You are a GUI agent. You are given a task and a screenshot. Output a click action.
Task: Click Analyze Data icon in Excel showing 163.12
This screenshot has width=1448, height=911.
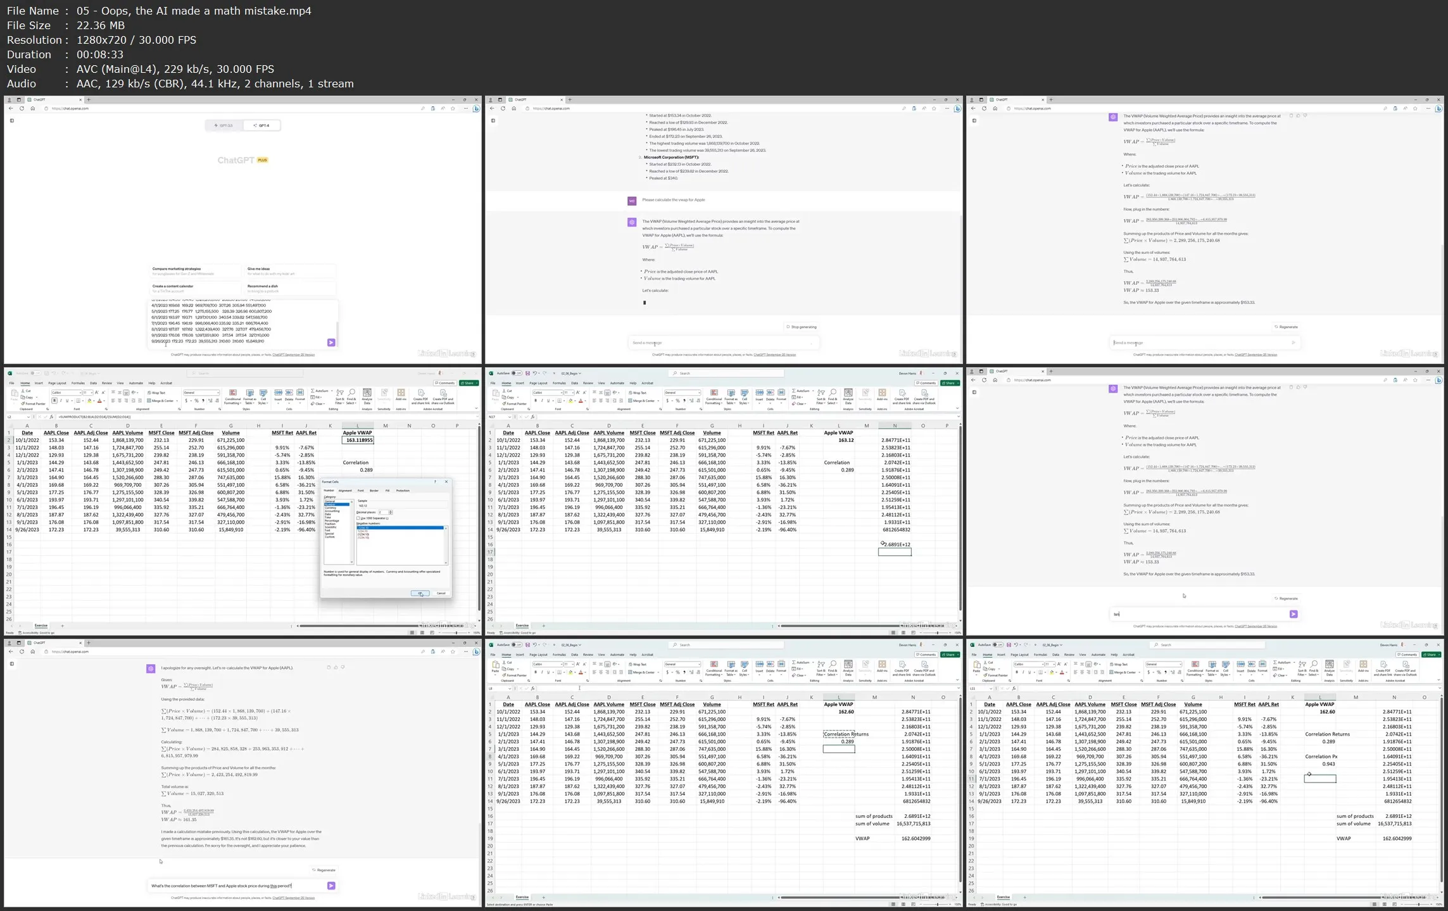[x=848, y=396]
